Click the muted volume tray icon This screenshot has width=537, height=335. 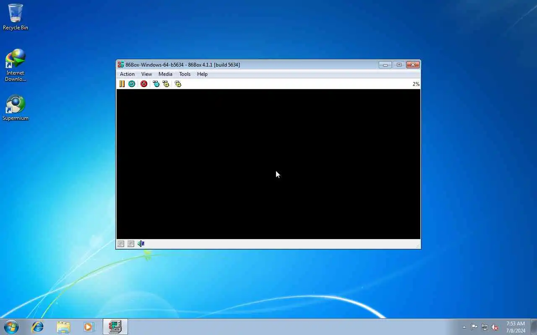tap(495, 327)
